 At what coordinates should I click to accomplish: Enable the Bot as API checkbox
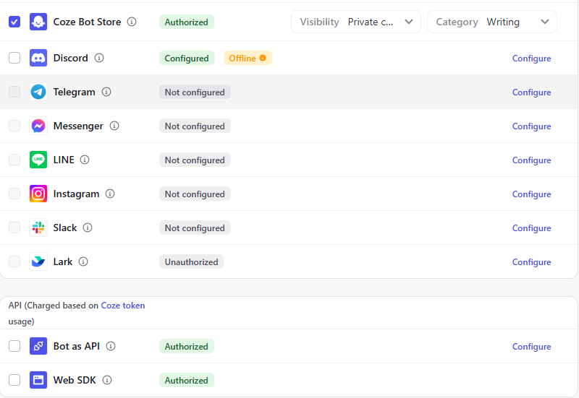pyautogui.click(x=14, y=346)
